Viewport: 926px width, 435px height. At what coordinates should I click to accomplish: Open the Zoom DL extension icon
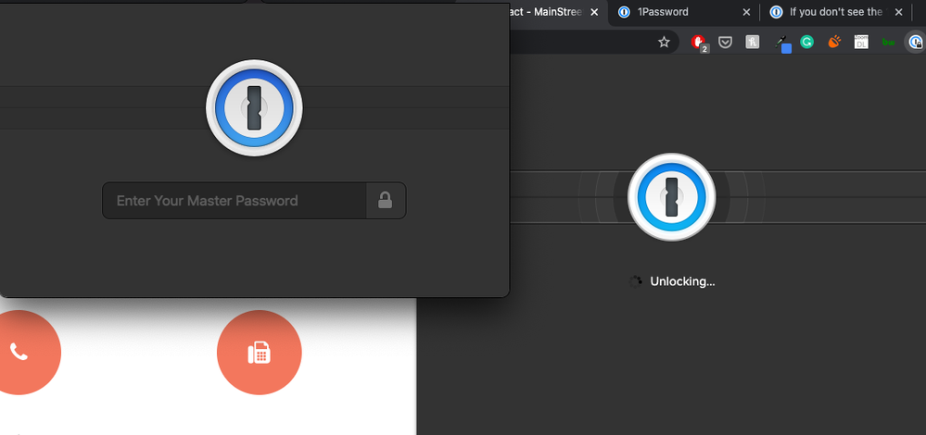[x=861, y=42]
